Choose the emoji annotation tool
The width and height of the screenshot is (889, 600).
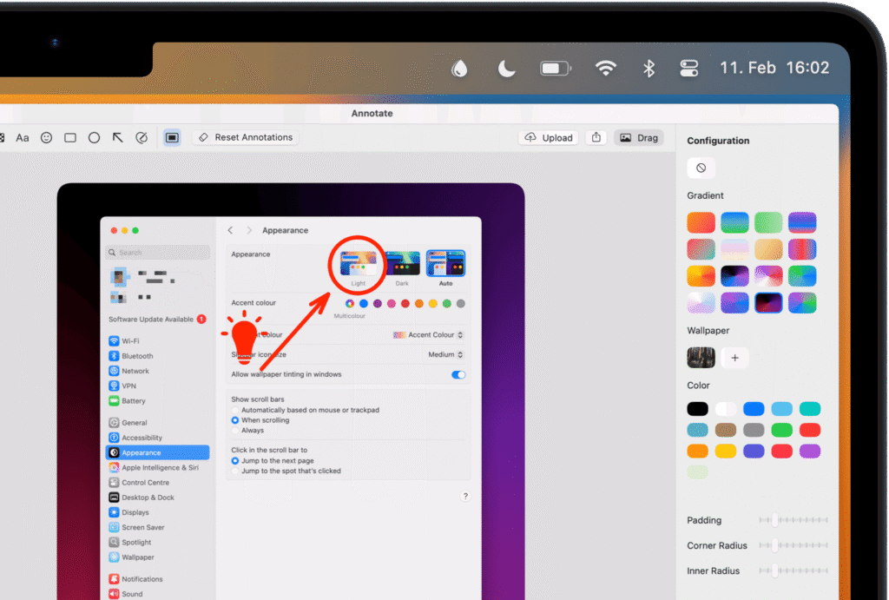(x=47, y=138)
